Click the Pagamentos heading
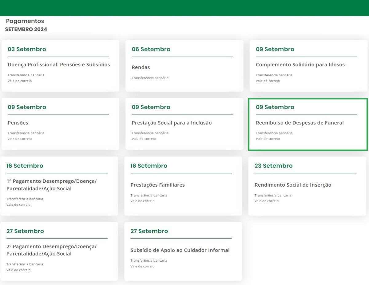The width and height of the screenshot is (369, 285). (25, 21)
